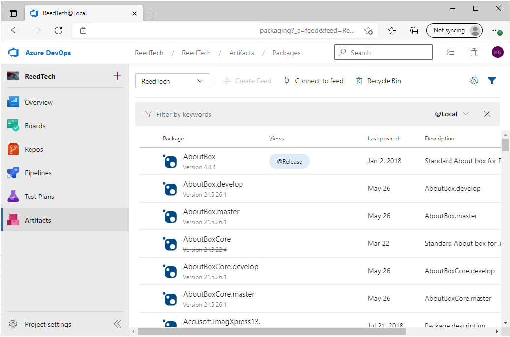Select Boards in the navigation

tap(35, 126)
